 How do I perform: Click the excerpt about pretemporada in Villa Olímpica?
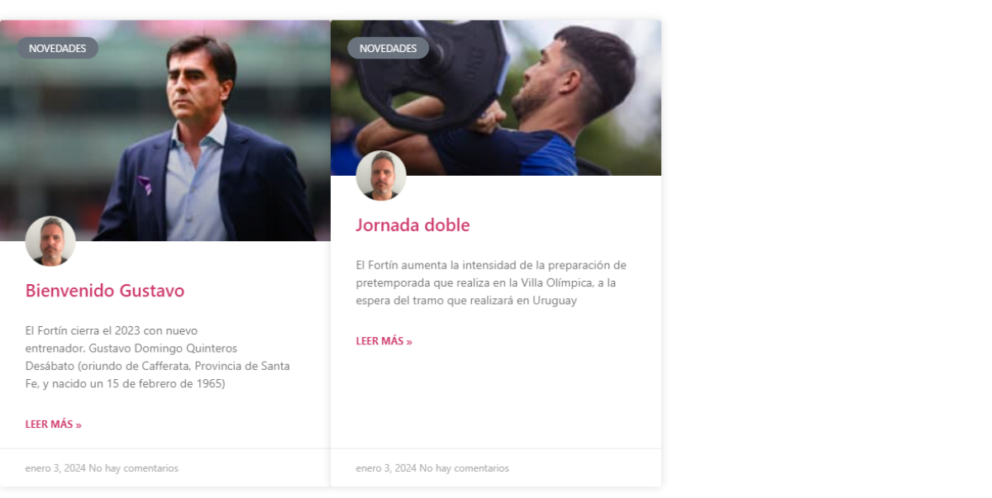(x=491, y=282)
